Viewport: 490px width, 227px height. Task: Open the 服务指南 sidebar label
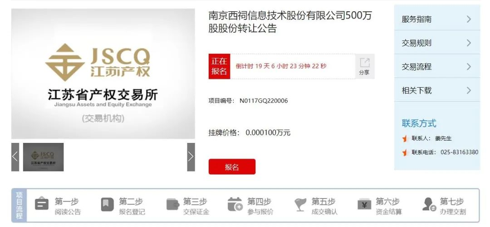pyautogui.click(x=416, y=19)
